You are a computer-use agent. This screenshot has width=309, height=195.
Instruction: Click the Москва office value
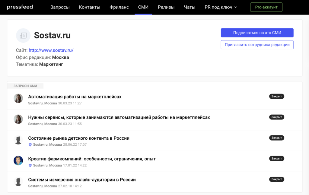coord(60,57)
